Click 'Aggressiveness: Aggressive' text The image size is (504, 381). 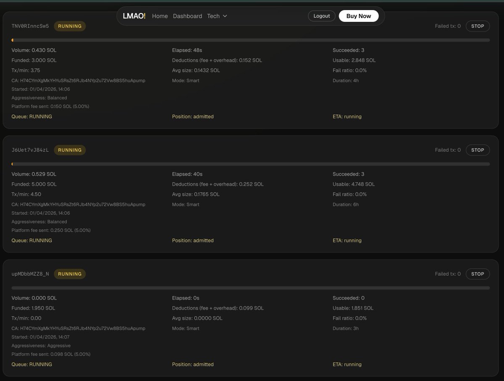point(41,346)
